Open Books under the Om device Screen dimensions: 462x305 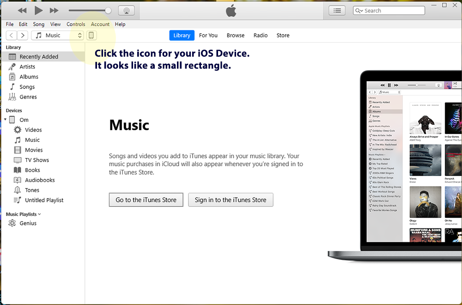pyautogui.click(x=43, y=170)
